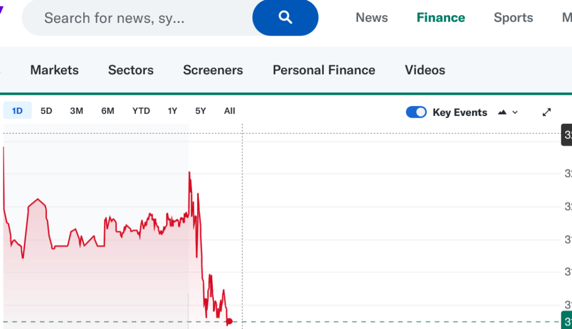572x329 pixels.
Task: Select the 5Y range
Action: click(x=201, y=111)
